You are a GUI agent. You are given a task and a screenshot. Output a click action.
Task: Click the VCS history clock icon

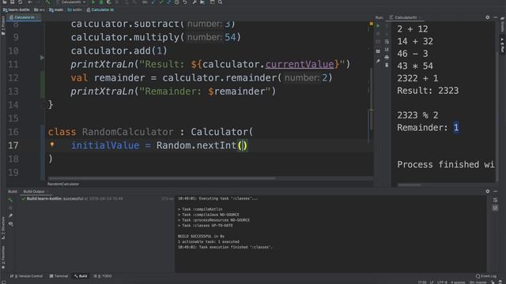click(177, 2)
